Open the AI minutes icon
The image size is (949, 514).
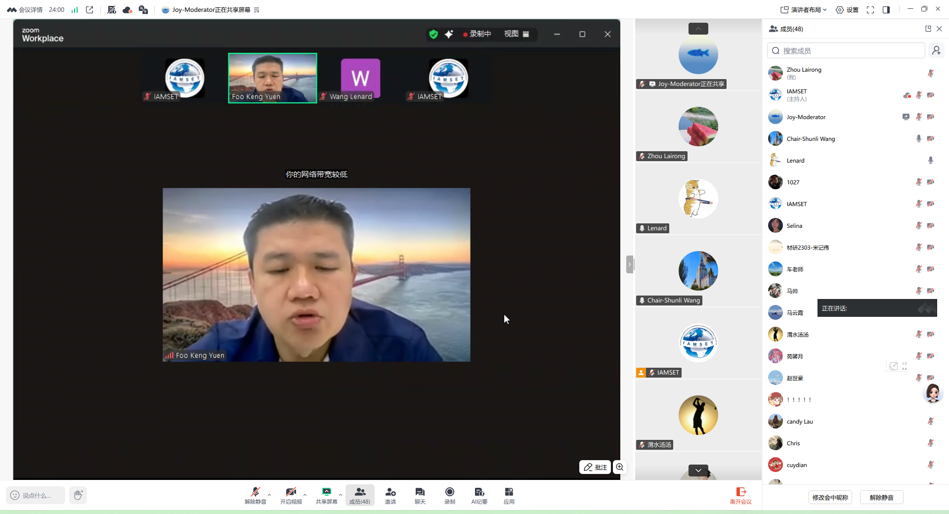[479, 495]
